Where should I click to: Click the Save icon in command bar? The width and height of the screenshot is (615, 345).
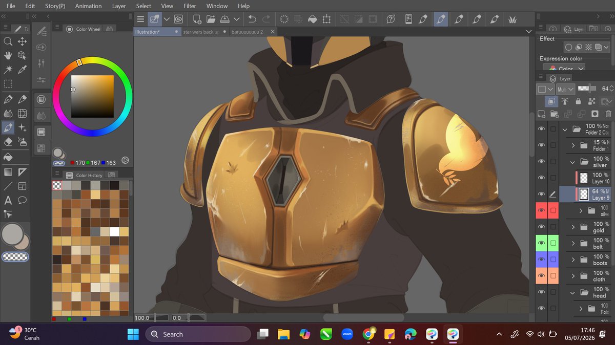224,19
